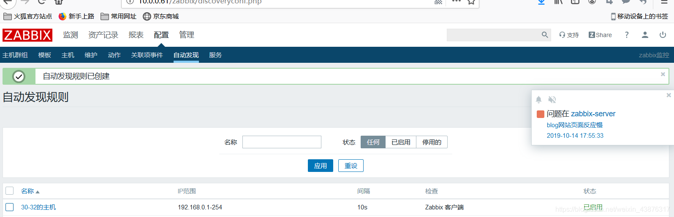Open the Firefox downloads arrow icon
The image size is (674, 217).
click(x=541, y=2)
